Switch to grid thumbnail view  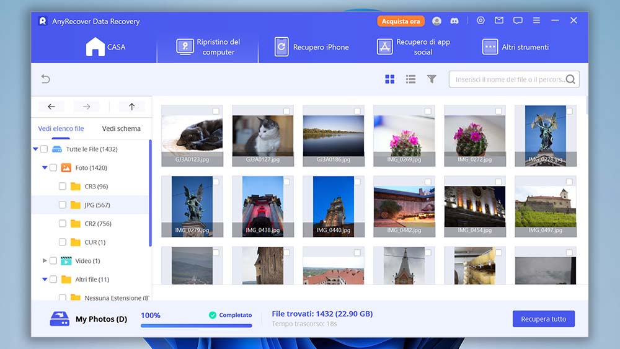point(390,79)
